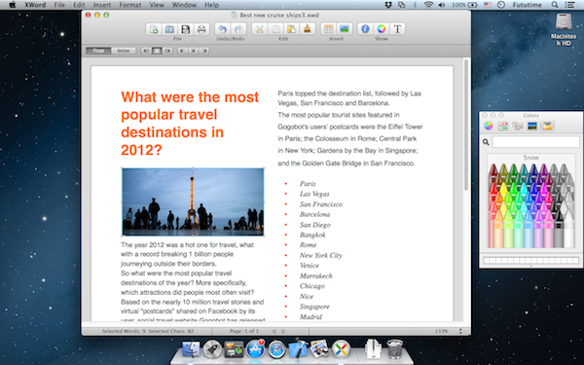Go to previous page with status bar arrow
The height and width of the screenshot is (365, 584).
[274, 331]
